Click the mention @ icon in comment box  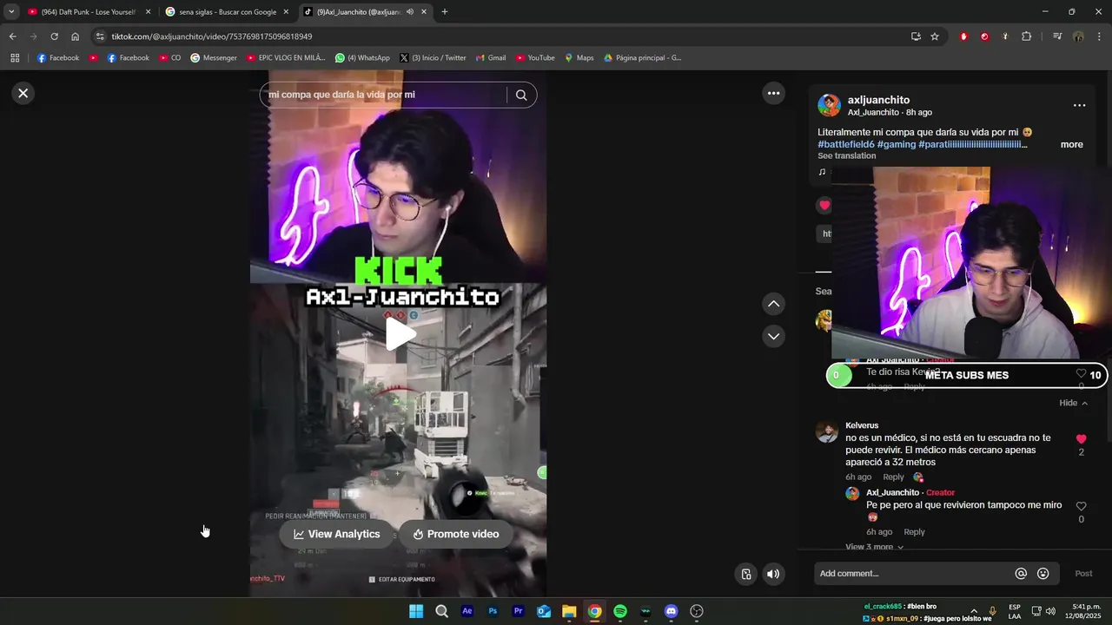click(1021, 574)
